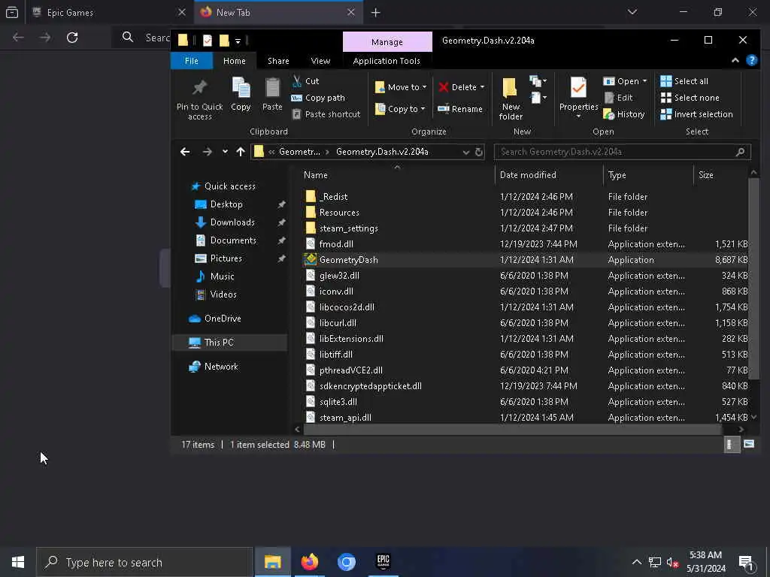Switch to the View ribbon tab
The width and height of the screenshot is (770, 577).
(x=320, y=61)
